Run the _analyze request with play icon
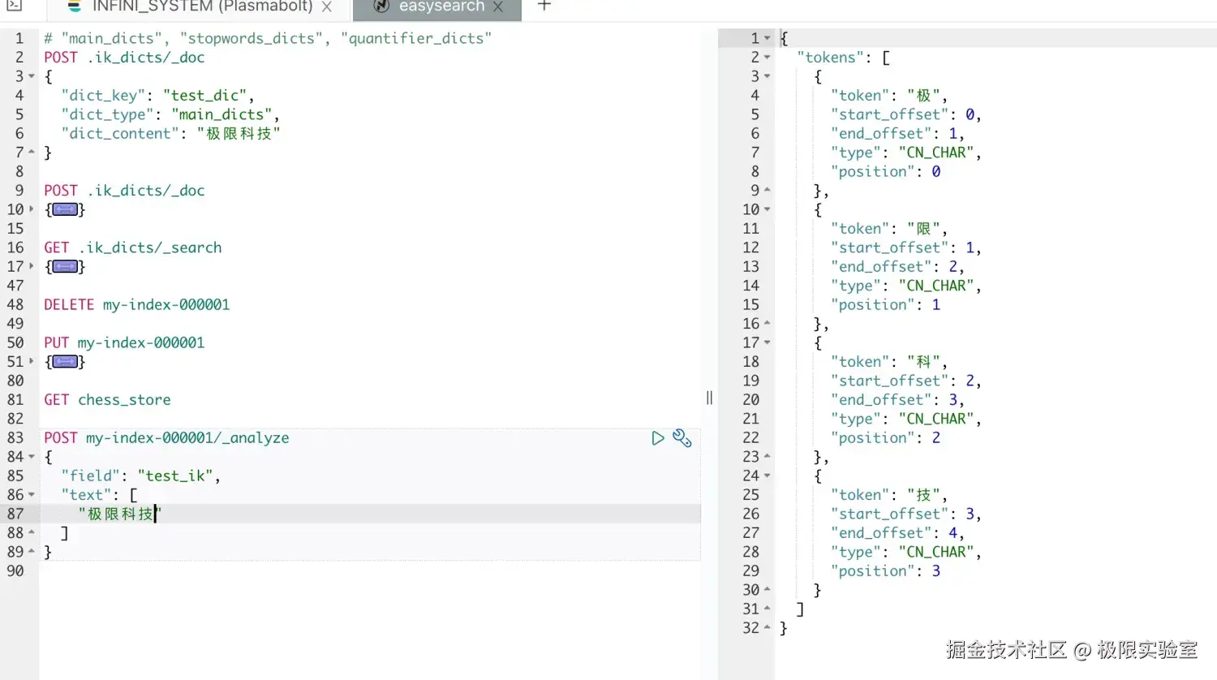The image size is (1217, 680). coord(658,438)
